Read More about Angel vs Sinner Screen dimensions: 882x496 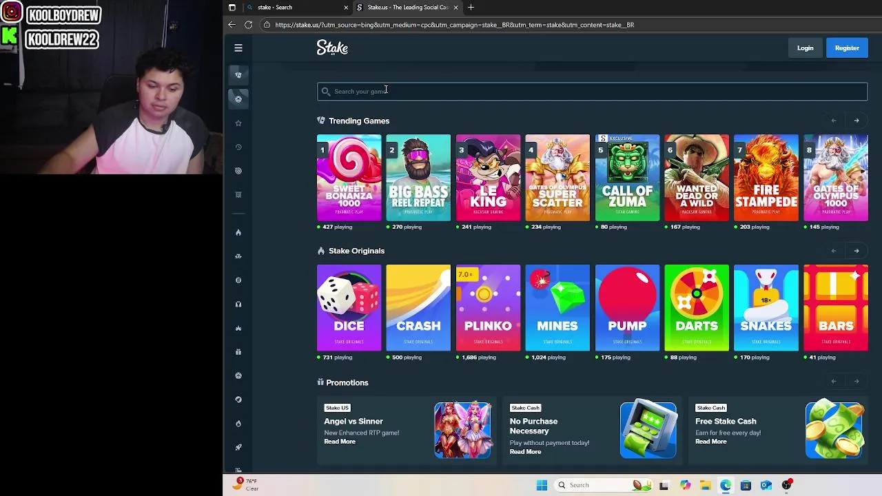click(x=340, y=442)
